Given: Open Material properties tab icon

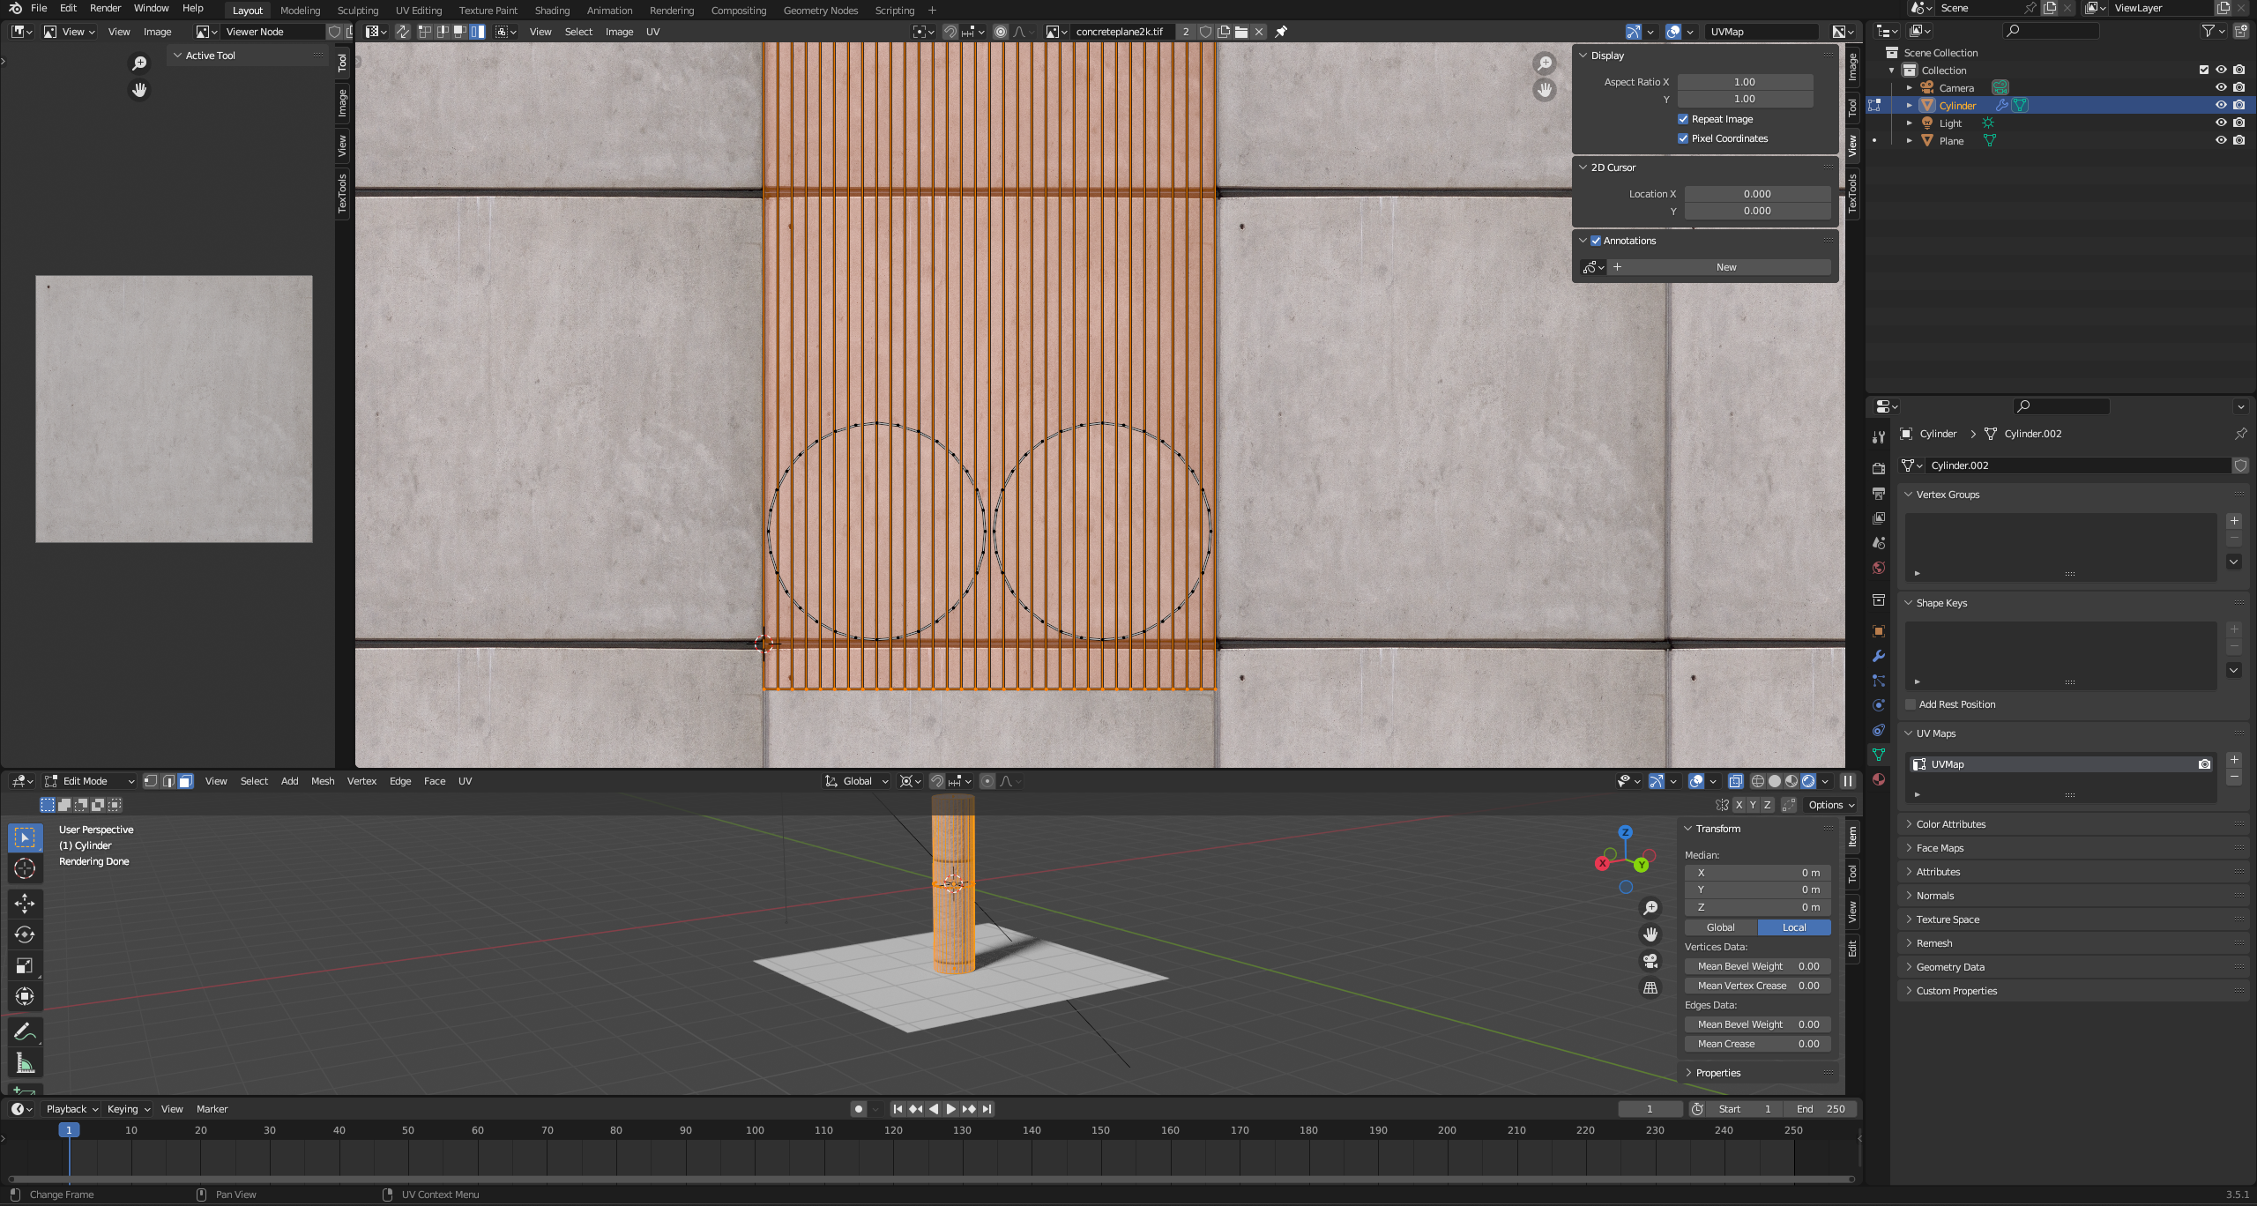Looking at the screenshot, I should 1879,779.
